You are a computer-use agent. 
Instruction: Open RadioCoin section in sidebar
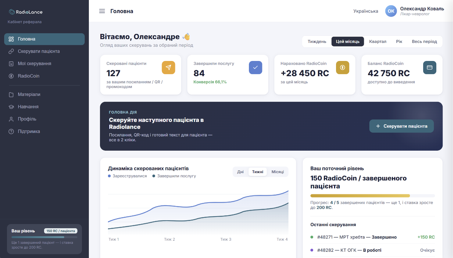pyautogui.click(x=44, y=76)
